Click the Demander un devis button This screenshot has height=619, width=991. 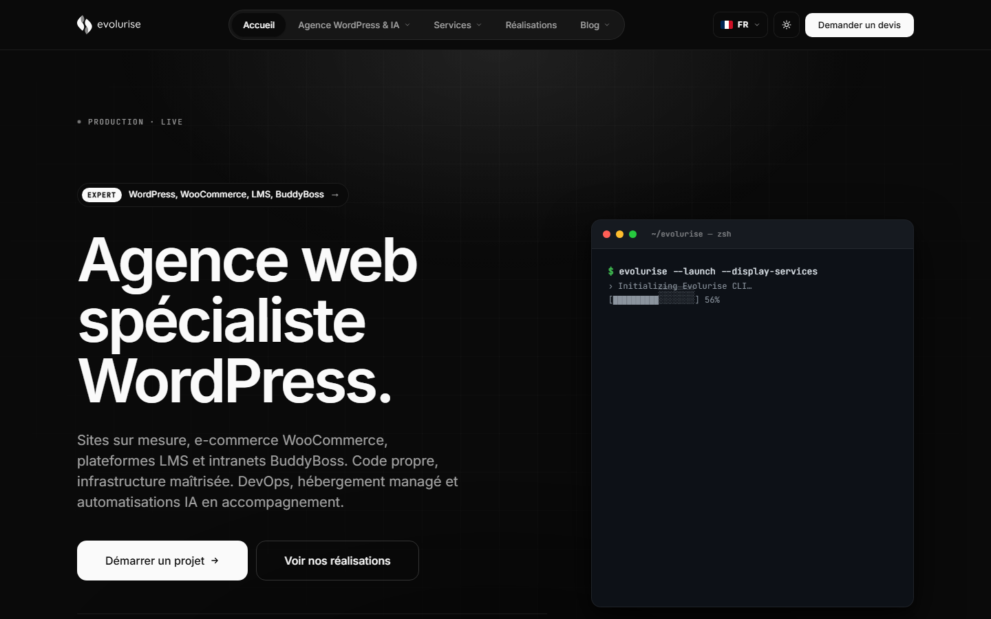[860, 25]
